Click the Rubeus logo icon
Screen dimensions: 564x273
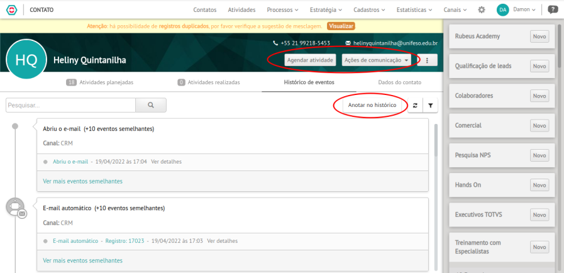point(12,10)
